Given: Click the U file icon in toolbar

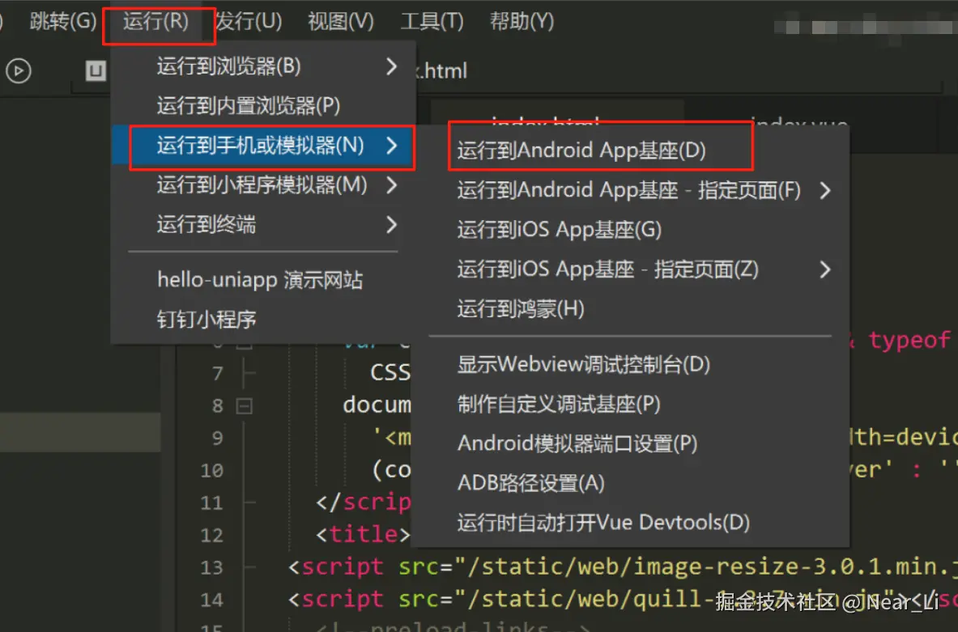Looking at the screenshot, I should click(x=96, y=71).
